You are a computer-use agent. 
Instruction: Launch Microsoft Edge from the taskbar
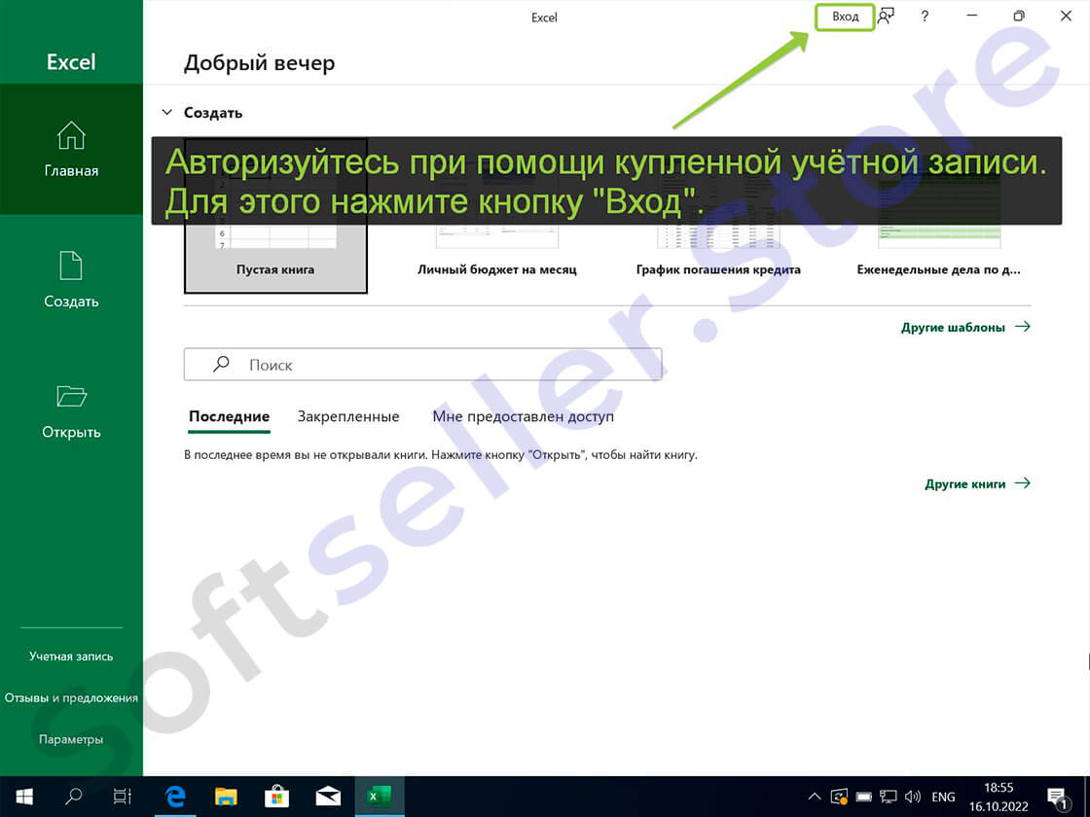[x=175, y=797]
